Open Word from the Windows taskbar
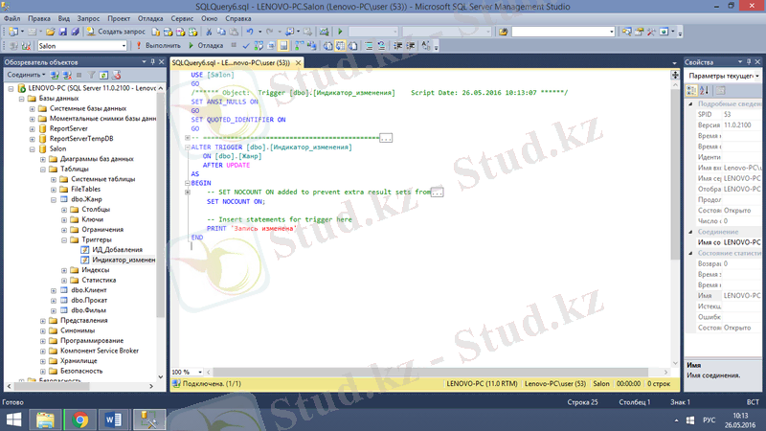The height and width of the screenshot is (431, 766). (114, 420)
